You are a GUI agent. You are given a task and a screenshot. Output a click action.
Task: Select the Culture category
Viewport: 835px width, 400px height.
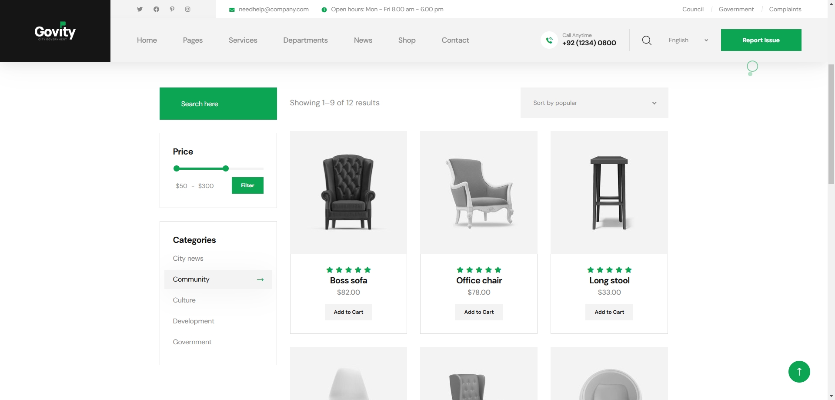(x=184, y=300)
